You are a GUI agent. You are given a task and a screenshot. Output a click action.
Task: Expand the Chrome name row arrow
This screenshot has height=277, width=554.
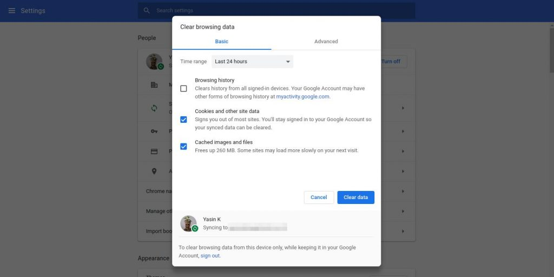point(403,191)
